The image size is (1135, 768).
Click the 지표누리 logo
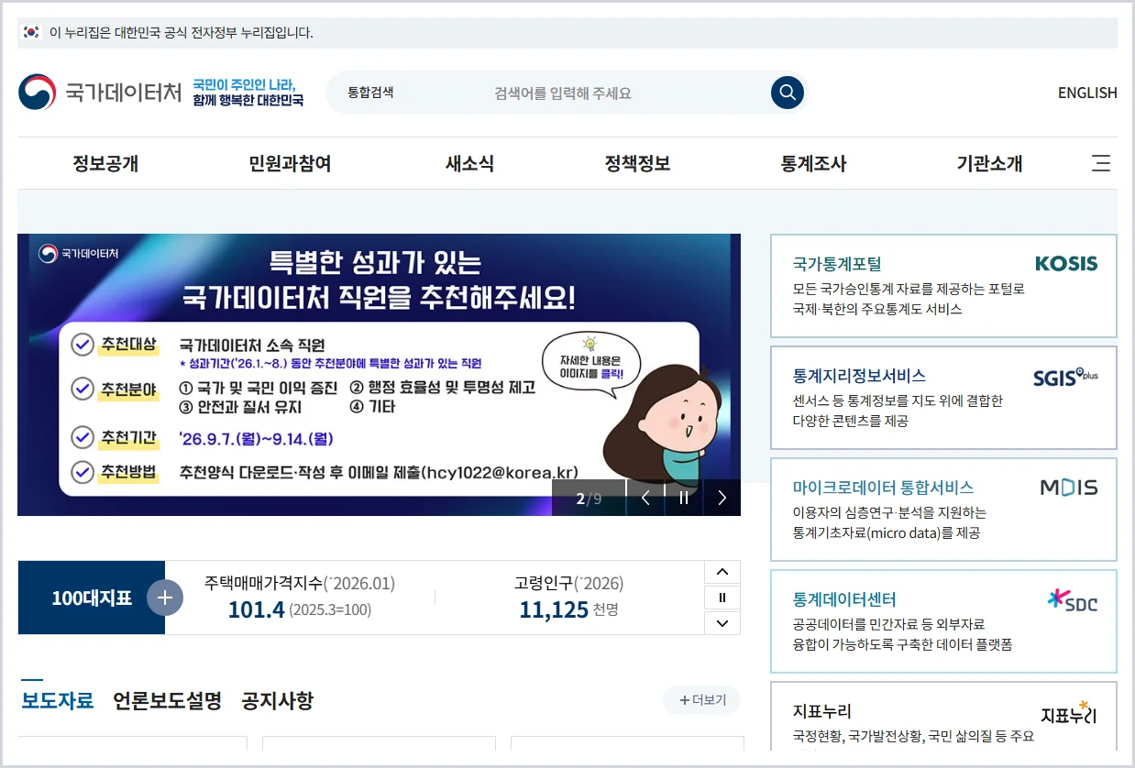click(x=1069, y=713)
